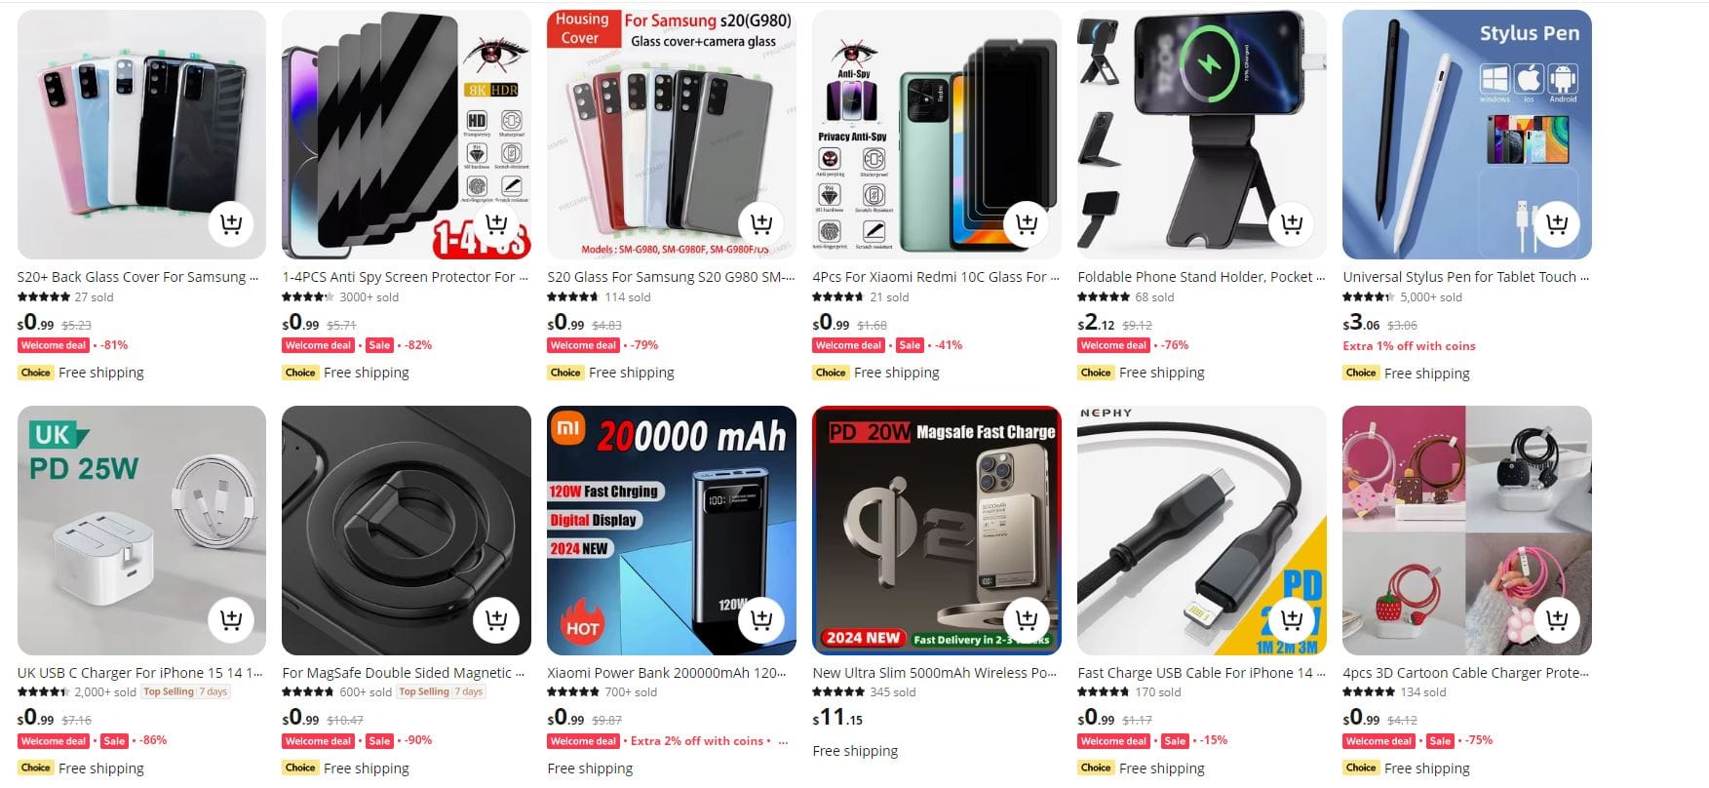Open New Ultra Slim 5000mAh Wireless title
This screenshot has height=788, width=1709.
(934, 673)
